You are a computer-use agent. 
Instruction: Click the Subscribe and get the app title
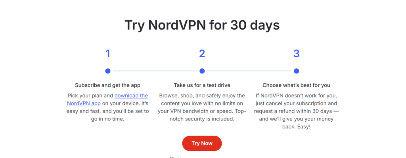coord(108,85)
